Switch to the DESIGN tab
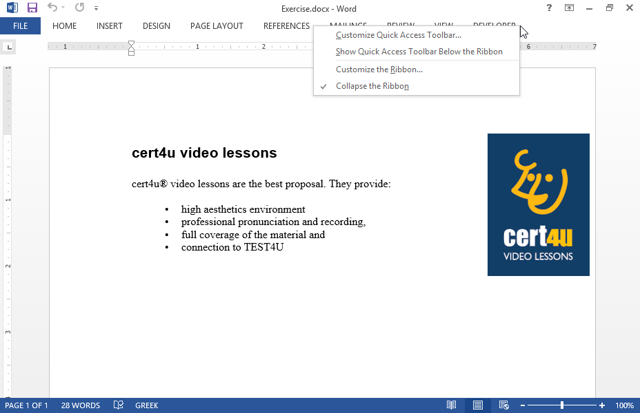Screen dimensions: 640x413 click(157, 26)
